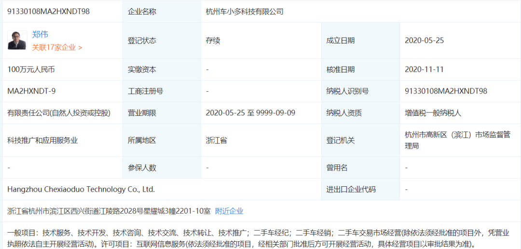The image size is (521, 249).
Task: Select the company type 有限责任公司(自然人投资或控股)
Action: tap(59, 113)
